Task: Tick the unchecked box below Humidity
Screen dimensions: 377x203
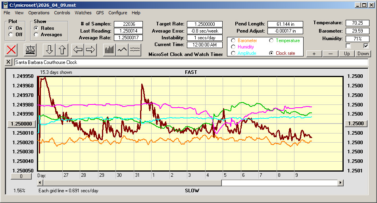Action: (348, 46)
